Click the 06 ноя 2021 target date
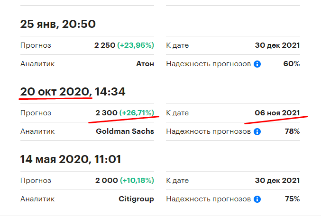 (277, 113)
